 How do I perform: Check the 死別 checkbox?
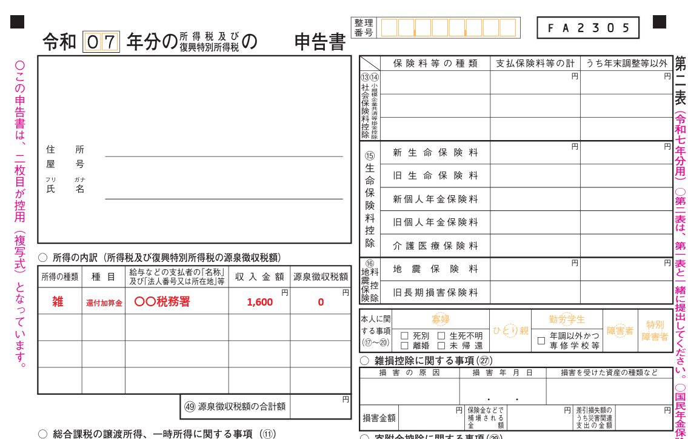coord(404,336)
